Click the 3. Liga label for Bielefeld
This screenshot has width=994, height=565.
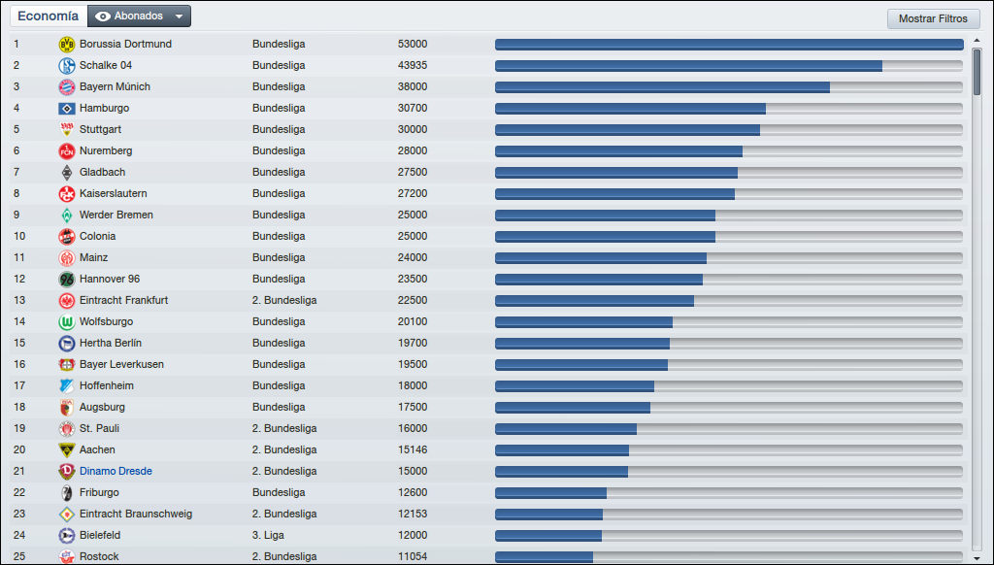point(268,535)
